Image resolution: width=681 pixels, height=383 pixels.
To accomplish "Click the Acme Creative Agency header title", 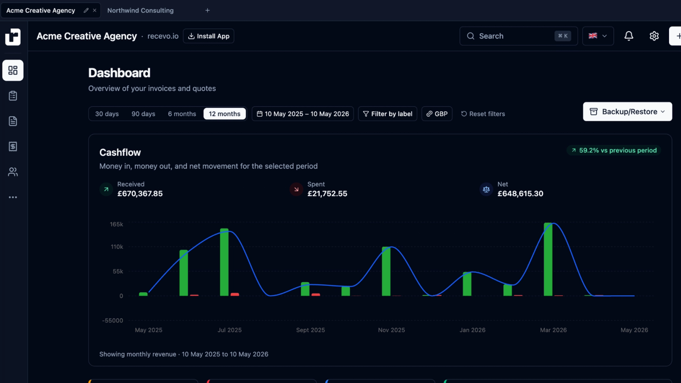I will pos(87,36).
